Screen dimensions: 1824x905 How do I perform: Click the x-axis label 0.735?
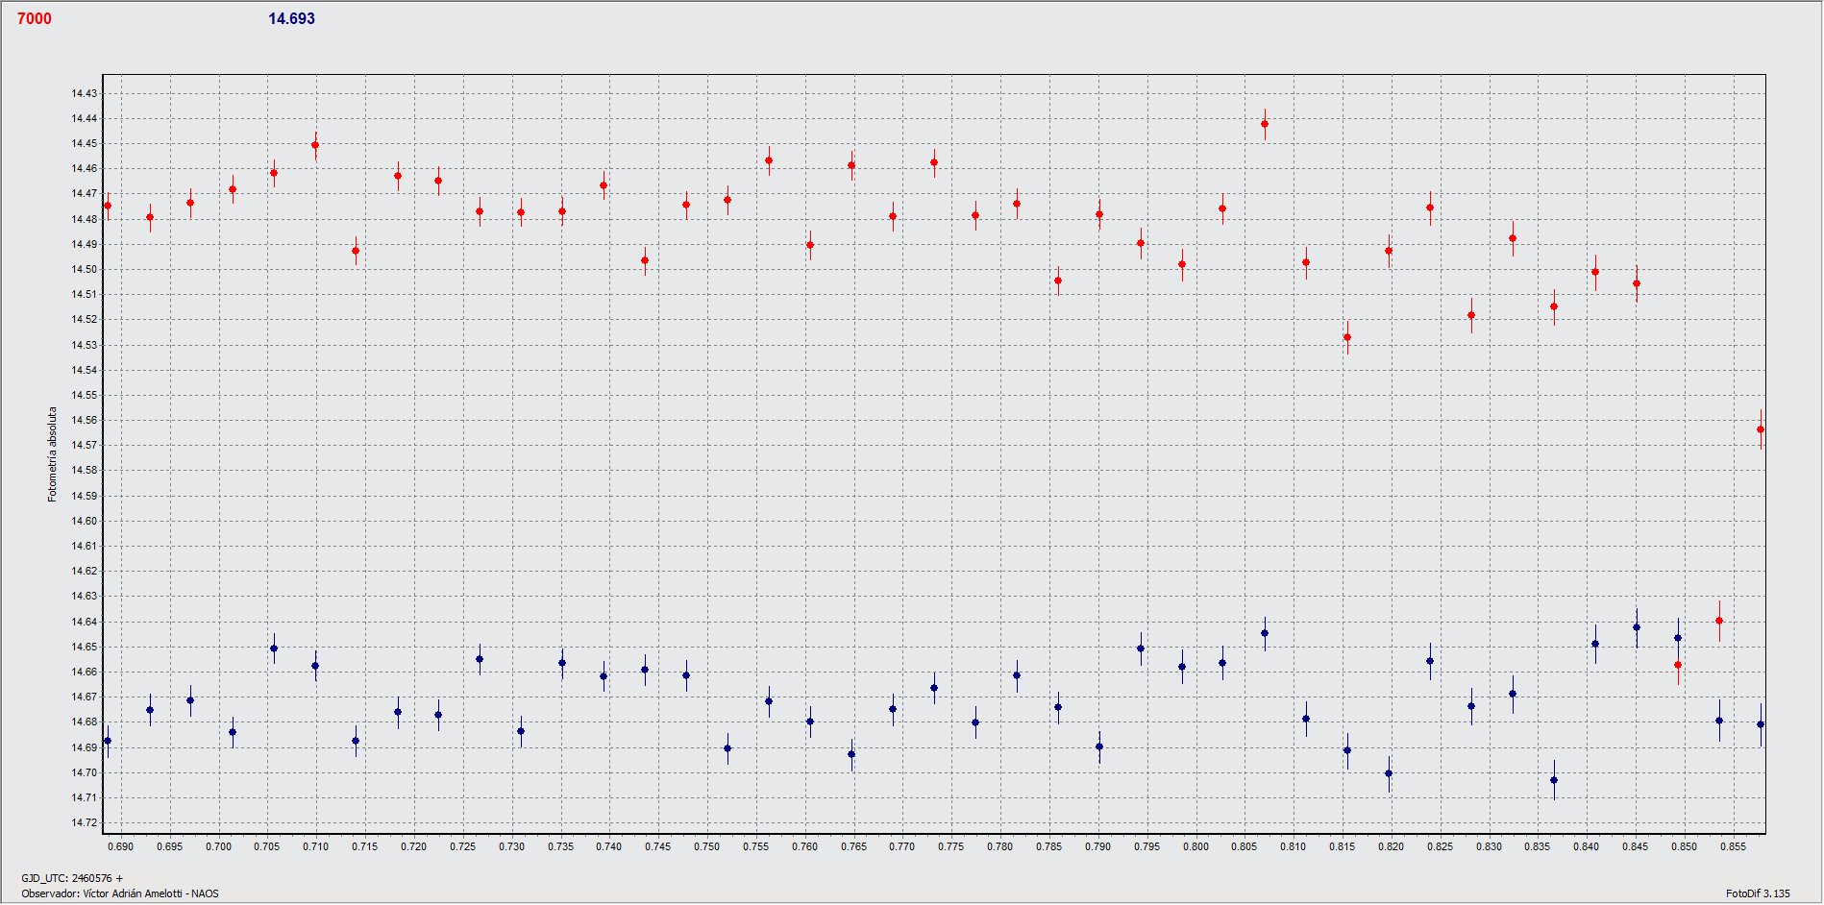[x=560, y=846]
